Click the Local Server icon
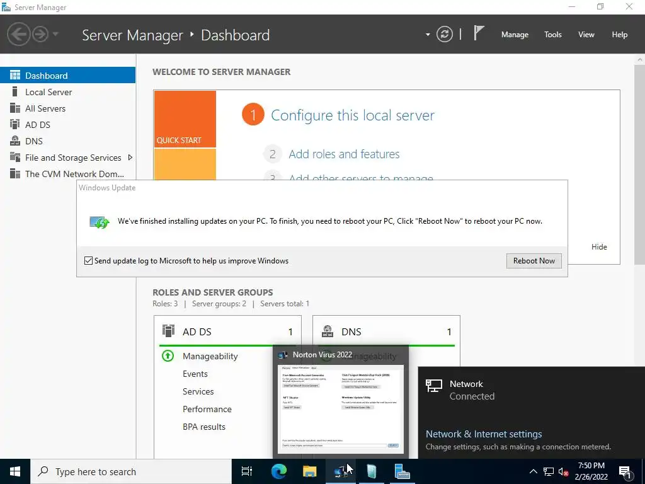The height and width of the screenshot is (484, 645). pyautogui.click(x=15, y=91)
